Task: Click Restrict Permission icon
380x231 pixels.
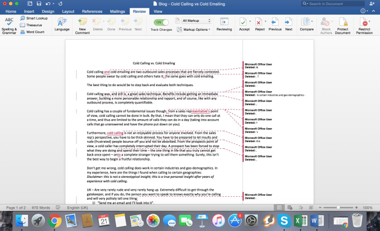Action: coord(364,22)
